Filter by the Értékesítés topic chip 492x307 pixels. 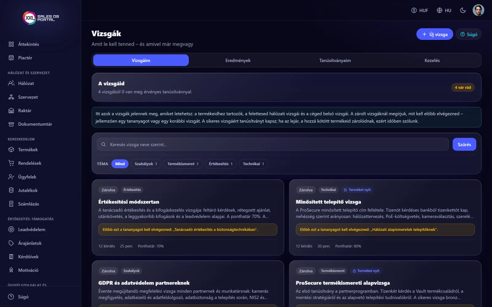click(x=221, y=164)
